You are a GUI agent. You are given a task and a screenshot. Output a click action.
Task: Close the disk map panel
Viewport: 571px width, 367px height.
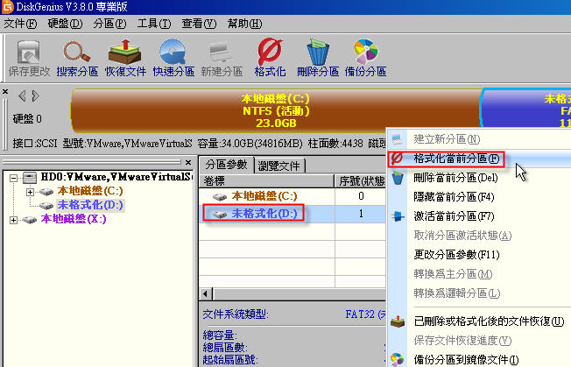[x=5, y=91]
